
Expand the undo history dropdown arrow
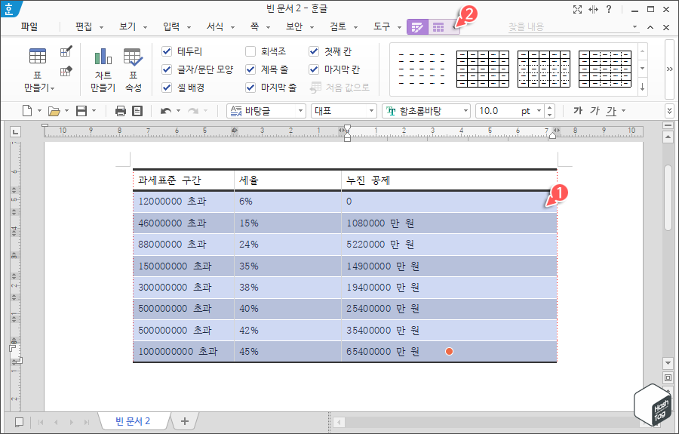[178, 111]
